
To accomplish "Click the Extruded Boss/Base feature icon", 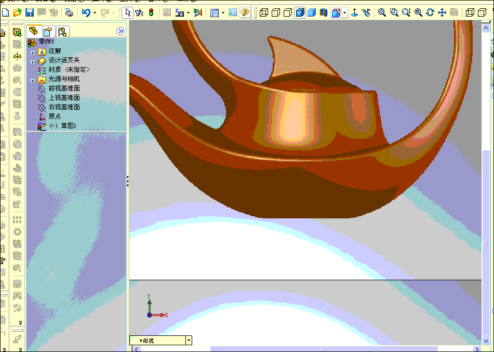I will click(17, 32).
